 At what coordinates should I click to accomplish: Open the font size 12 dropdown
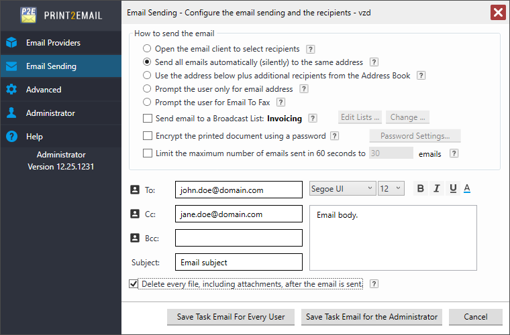[391, 189]
